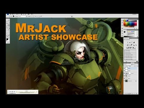
Task: Switch to the Layers tab
Action: click(x=133, y=63)
